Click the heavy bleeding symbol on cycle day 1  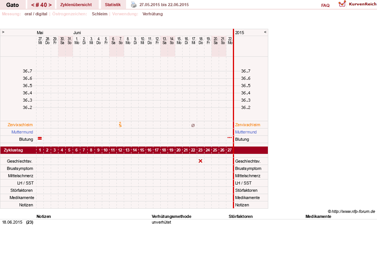[x=40, y=138]
